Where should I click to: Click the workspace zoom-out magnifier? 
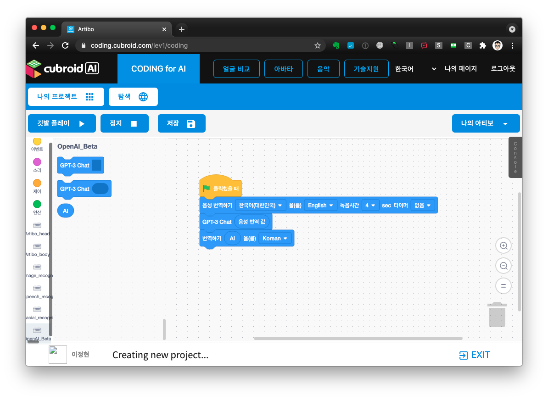503,266
